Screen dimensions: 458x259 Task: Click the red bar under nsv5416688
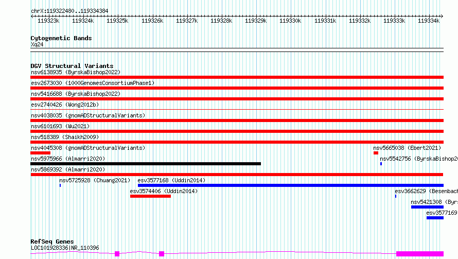(237, 99)
